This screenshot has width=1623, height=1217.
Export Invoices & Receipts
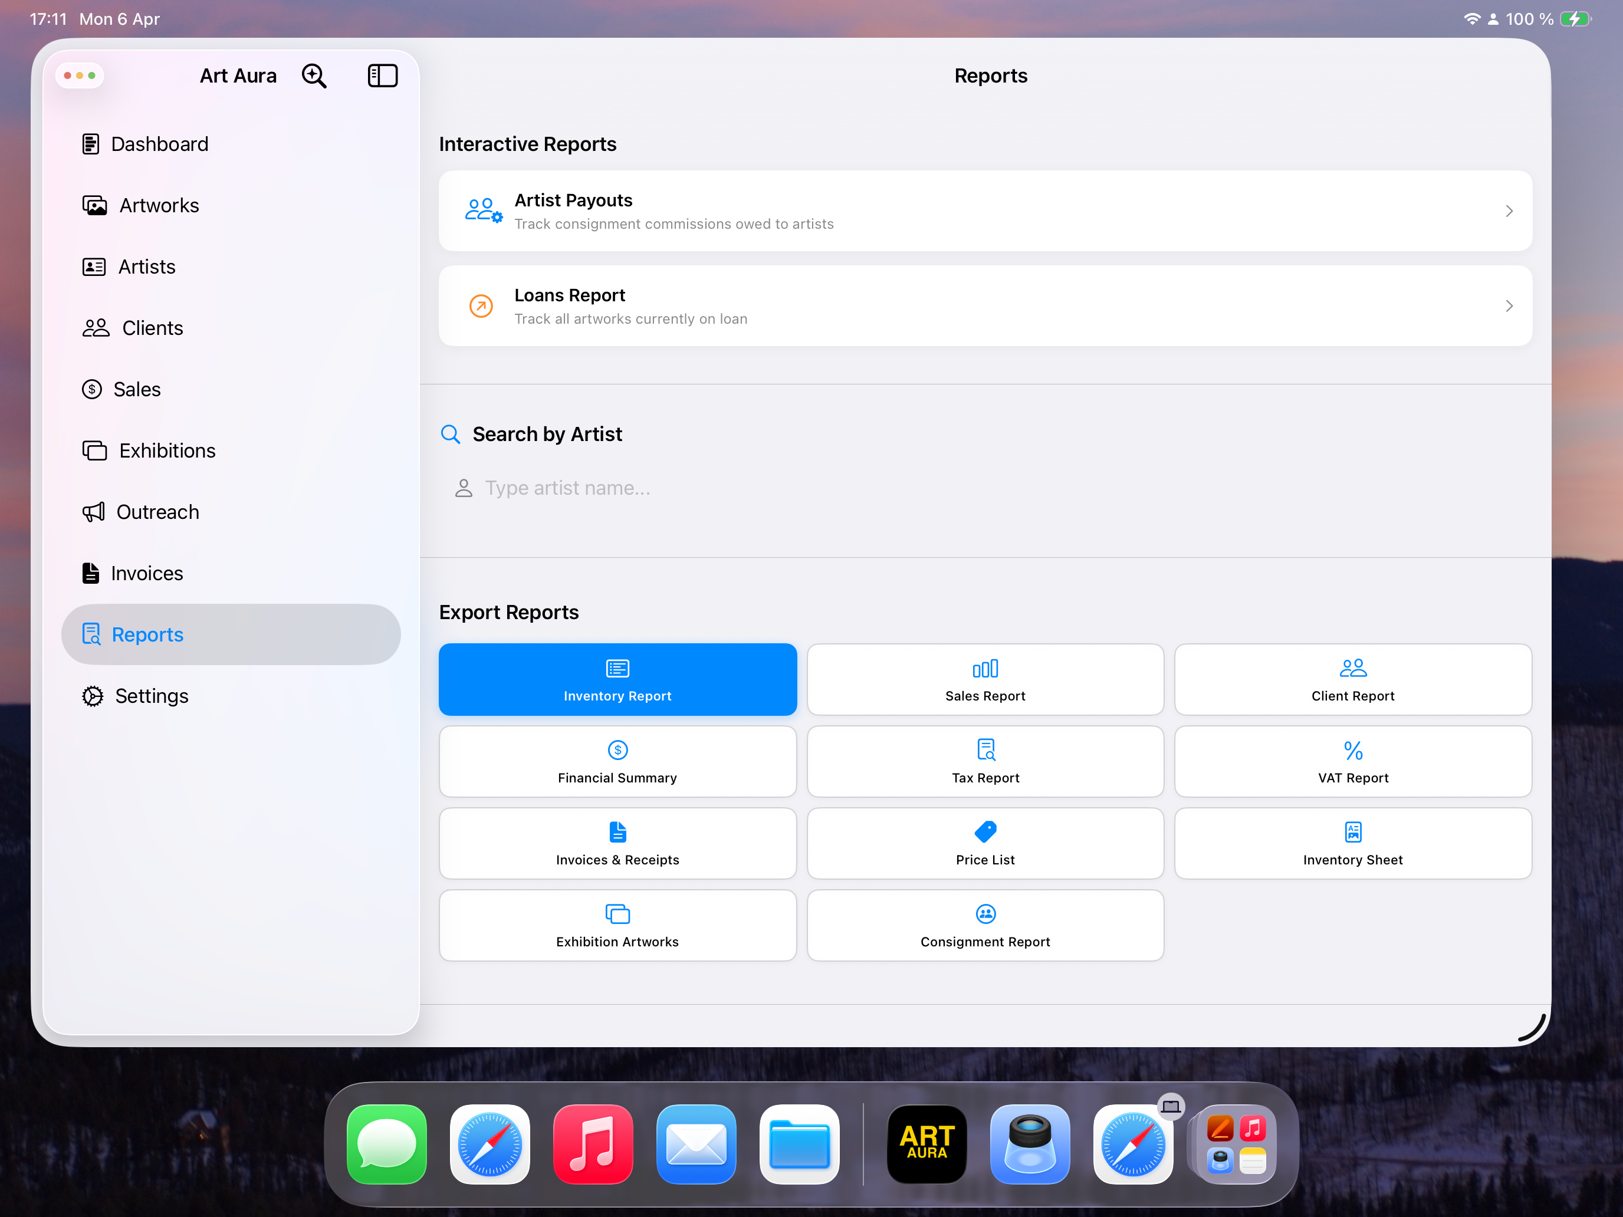click(x=617, y=844)
